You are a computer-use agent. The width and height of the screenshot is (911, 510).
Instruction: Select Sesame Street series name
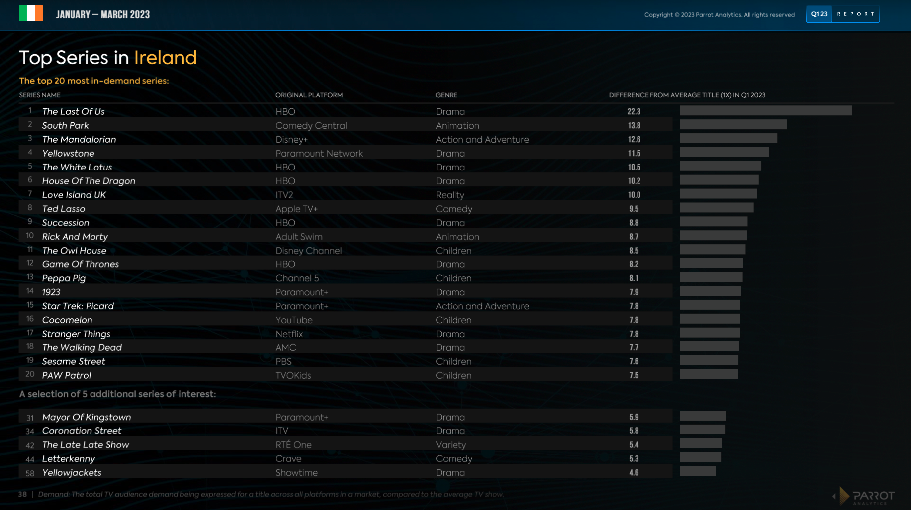pyautogui.click(x=74, y=362)
